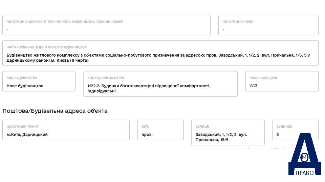Click the label 'ПОПЕРЕДНІЙ КРОК'

(238, 22)
